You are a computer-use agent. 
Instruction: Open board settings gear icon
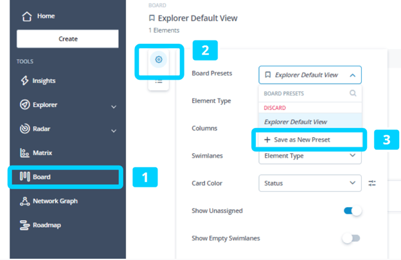[x=159, y=60]
